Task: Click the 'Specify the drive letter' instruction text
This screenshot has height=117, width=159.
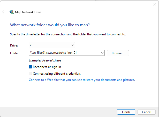Action: pos(68,34)
